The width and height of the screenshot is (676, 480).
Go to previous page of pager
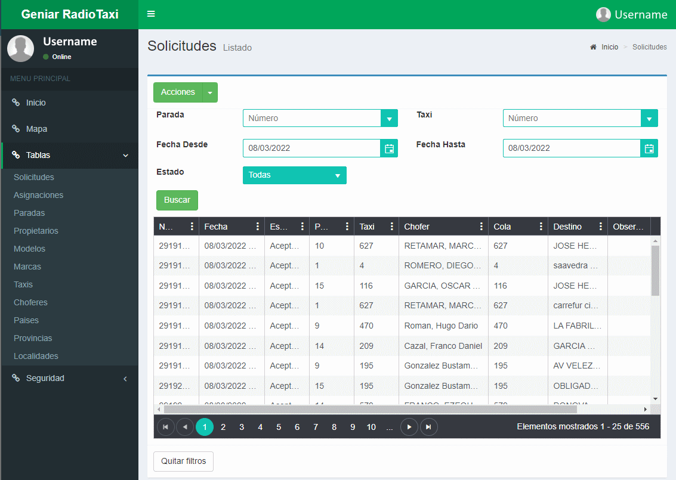185,427
